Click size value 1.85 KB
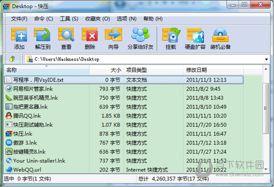 click(x=111, y=116)
